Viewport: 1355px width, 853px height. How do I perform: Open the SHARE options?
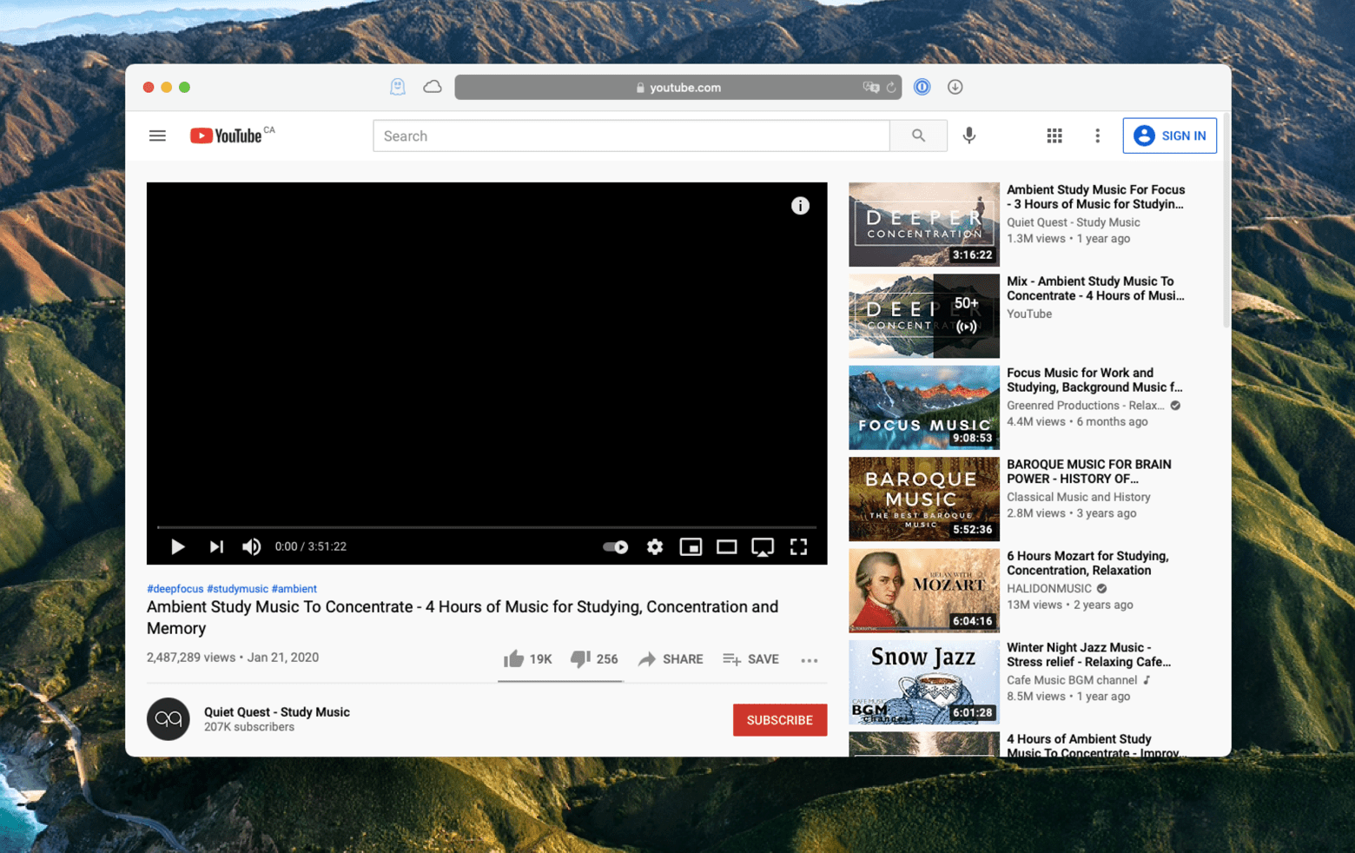coord(671,659)
